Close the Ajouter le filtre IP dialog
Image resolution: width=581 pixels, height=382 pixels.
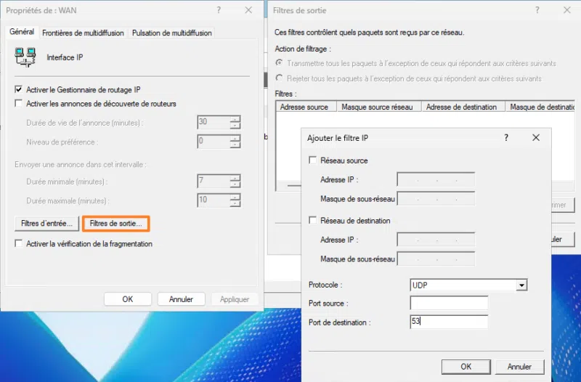tap(536, 137)
